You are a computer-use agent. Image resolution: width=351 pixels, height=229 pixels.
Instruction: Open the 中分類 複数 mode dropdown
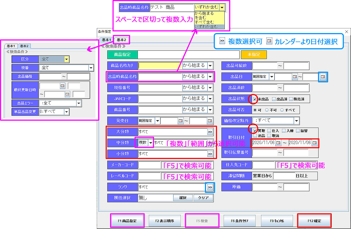coord(150,143)
